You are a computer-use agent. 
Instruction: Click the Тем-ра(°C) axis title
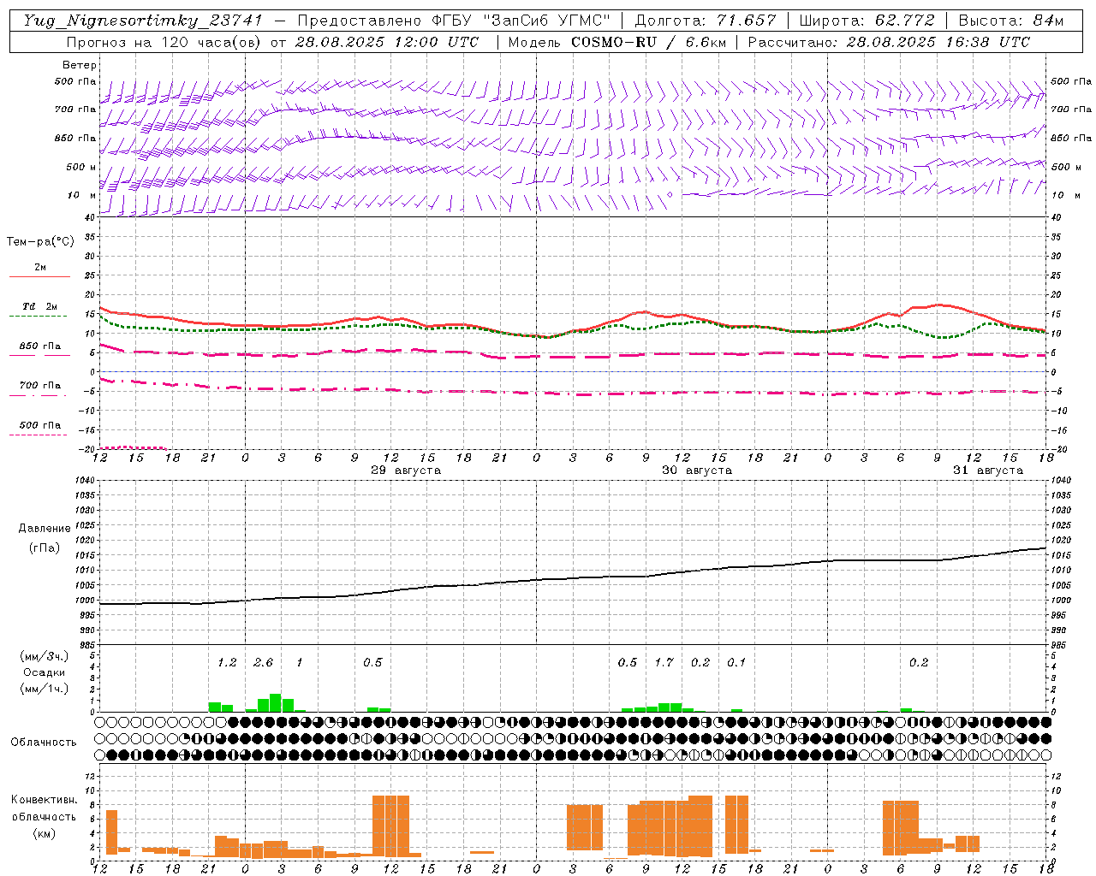(40, 242)
